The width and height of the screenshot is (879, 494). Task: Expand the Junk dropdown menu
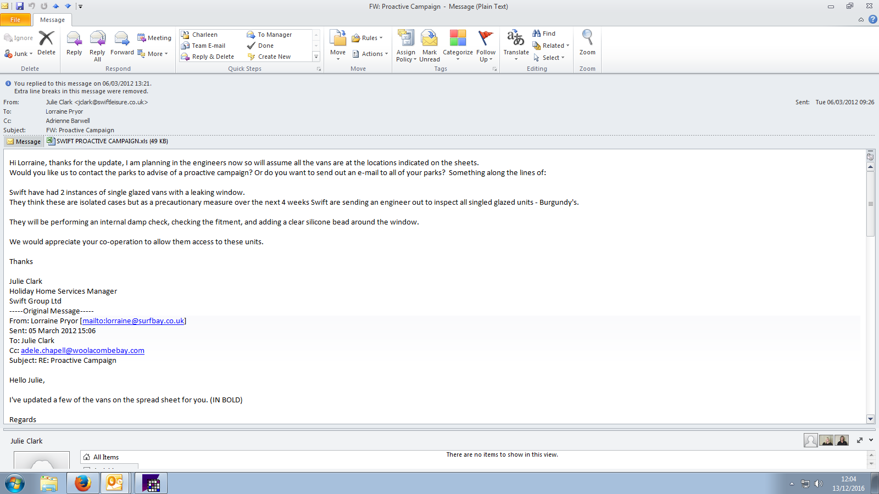point(19,54)
